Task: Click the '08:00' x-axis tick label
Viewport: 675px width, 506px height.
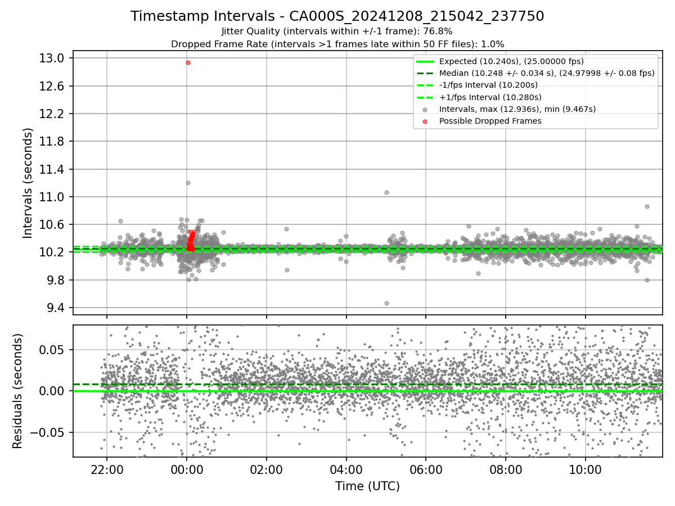Action: (506, 469)
